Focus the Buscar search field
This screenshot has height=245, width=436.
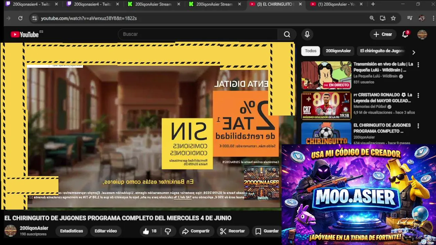[199, 34]
